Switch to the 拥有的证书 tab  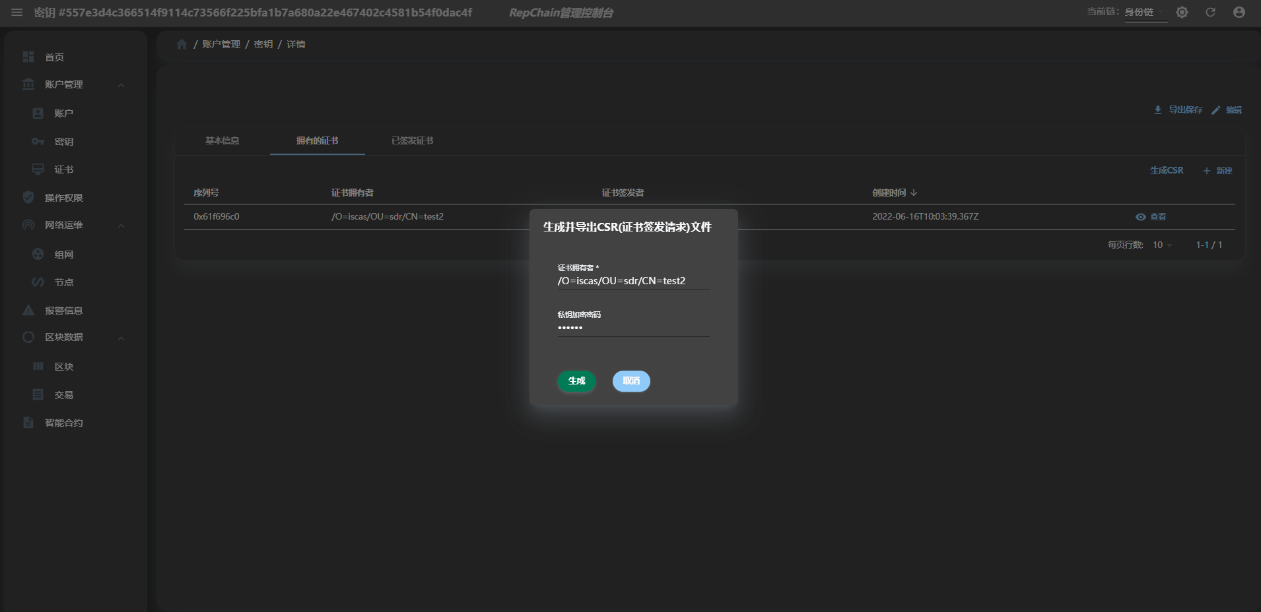[x=318, y=140]
